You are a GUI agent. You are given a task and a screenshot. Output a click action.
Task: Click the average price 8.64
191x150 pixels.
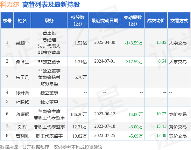pyautogui.click(x=162, y=61)
